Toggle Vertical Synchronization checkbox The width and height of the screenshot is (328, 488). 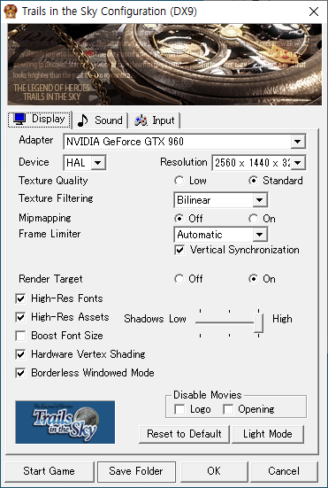pyautogui.click(x=179, y=250)
